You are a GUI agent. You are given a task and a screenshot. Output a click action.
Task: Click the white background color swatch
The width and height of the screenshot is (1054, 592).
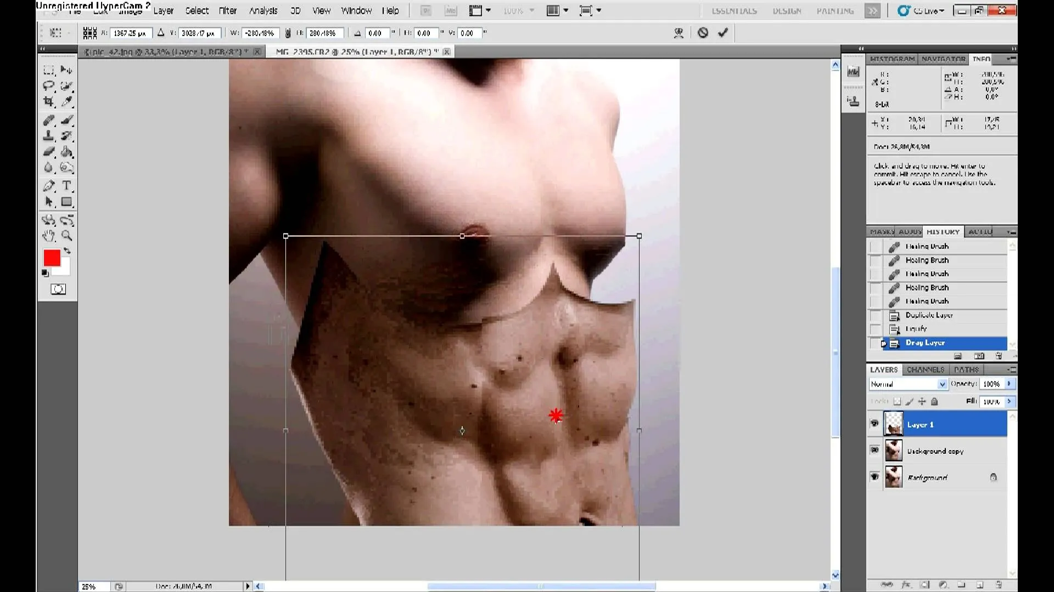pyautogui.click(x=65, y=270)
